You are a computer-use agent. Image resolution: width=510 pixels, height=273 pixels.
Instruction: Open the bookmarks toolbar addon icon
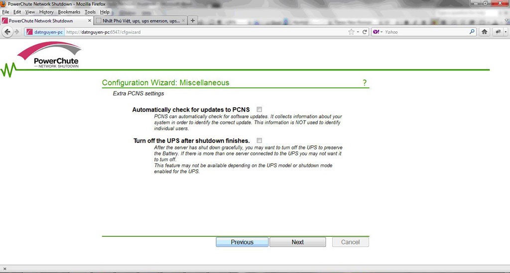click(x=498, y=32)
